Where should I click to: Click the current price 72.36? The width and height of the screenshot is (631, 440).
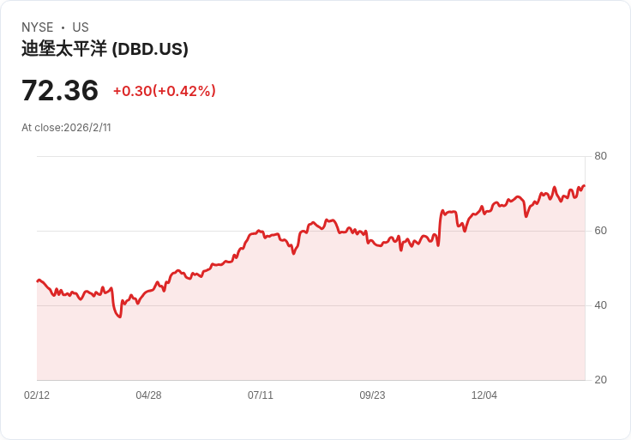(60, 90)
